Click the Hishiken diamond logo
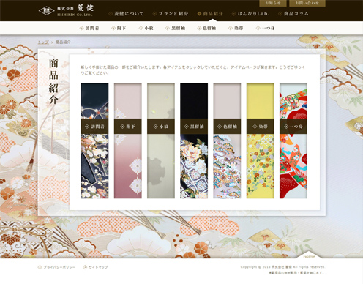This screenshot has height=284, width=363. click(47, 10)
